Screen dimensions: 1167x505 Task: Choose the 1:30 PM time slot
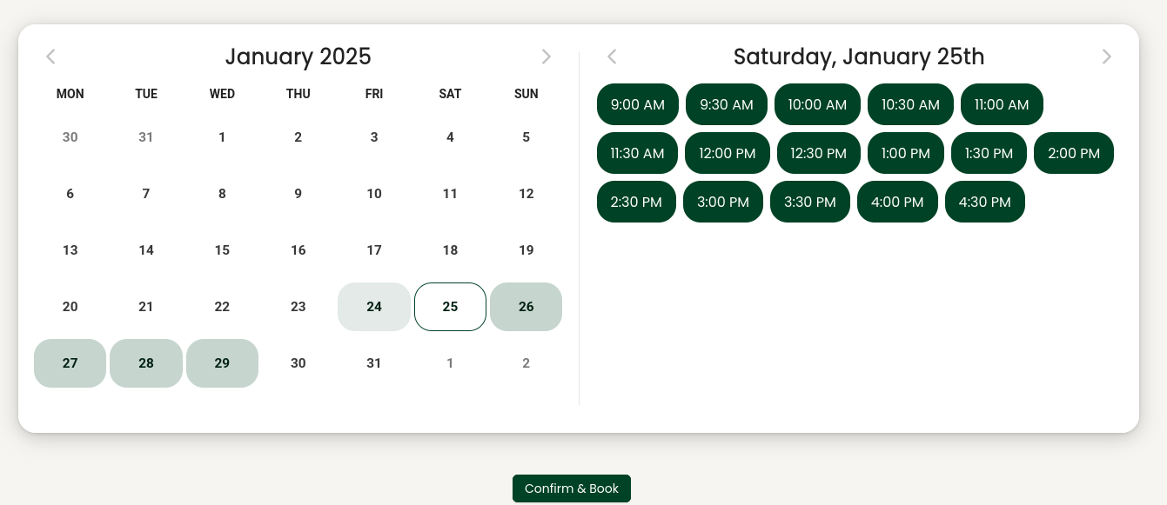click(x=989, y=153)
